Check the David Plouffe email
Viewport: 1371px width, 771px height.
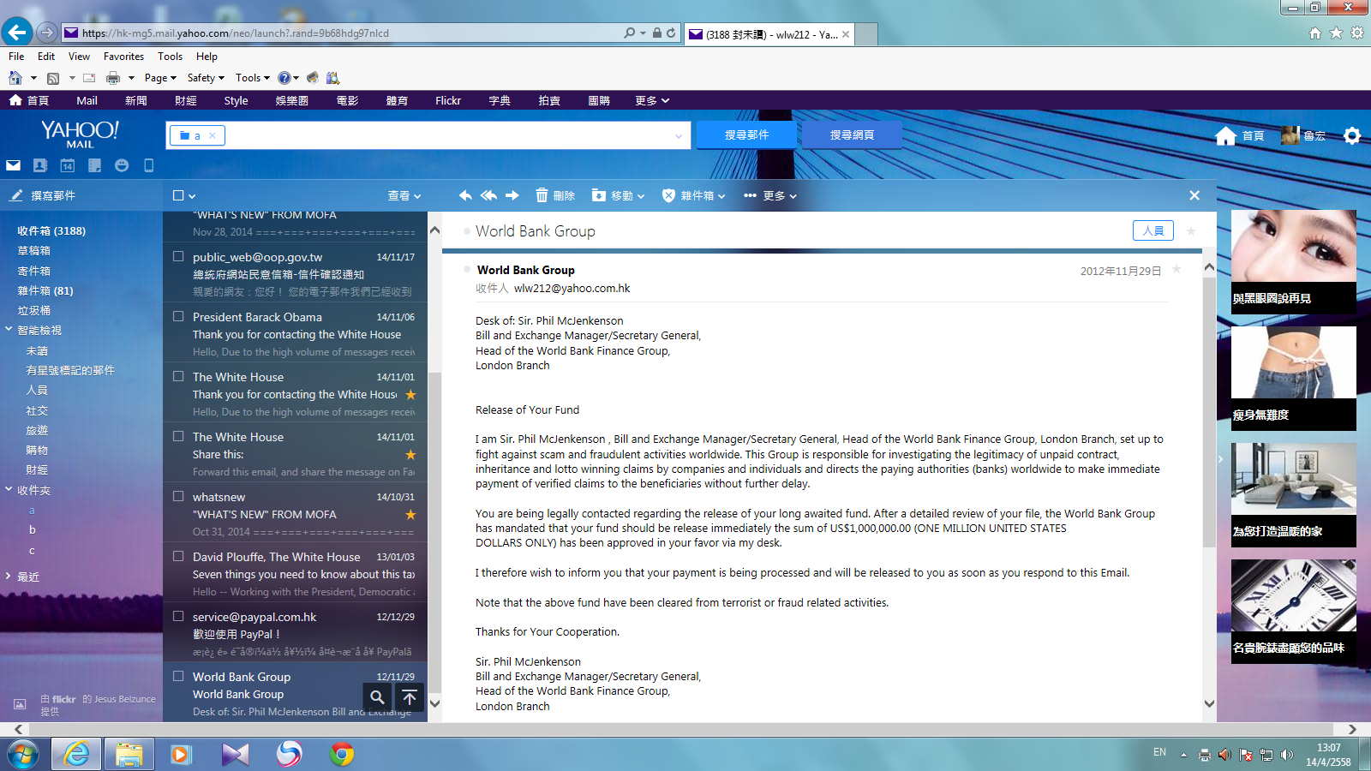coord(178,556)
